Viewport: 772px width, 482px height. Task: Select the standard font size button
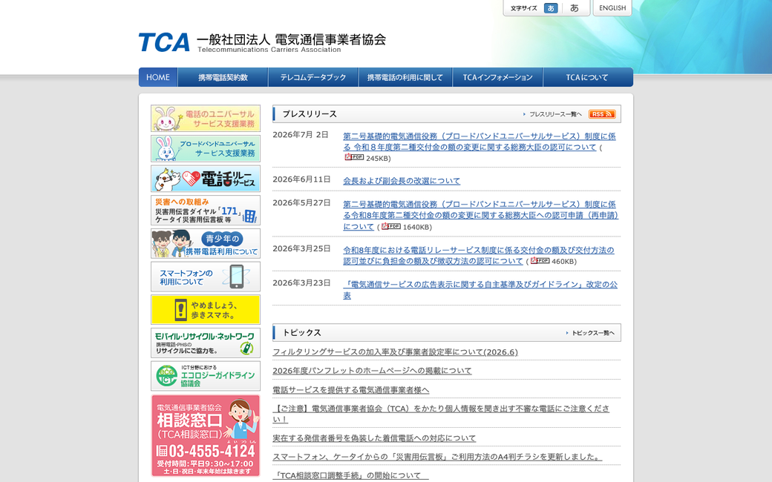point(551,8)
